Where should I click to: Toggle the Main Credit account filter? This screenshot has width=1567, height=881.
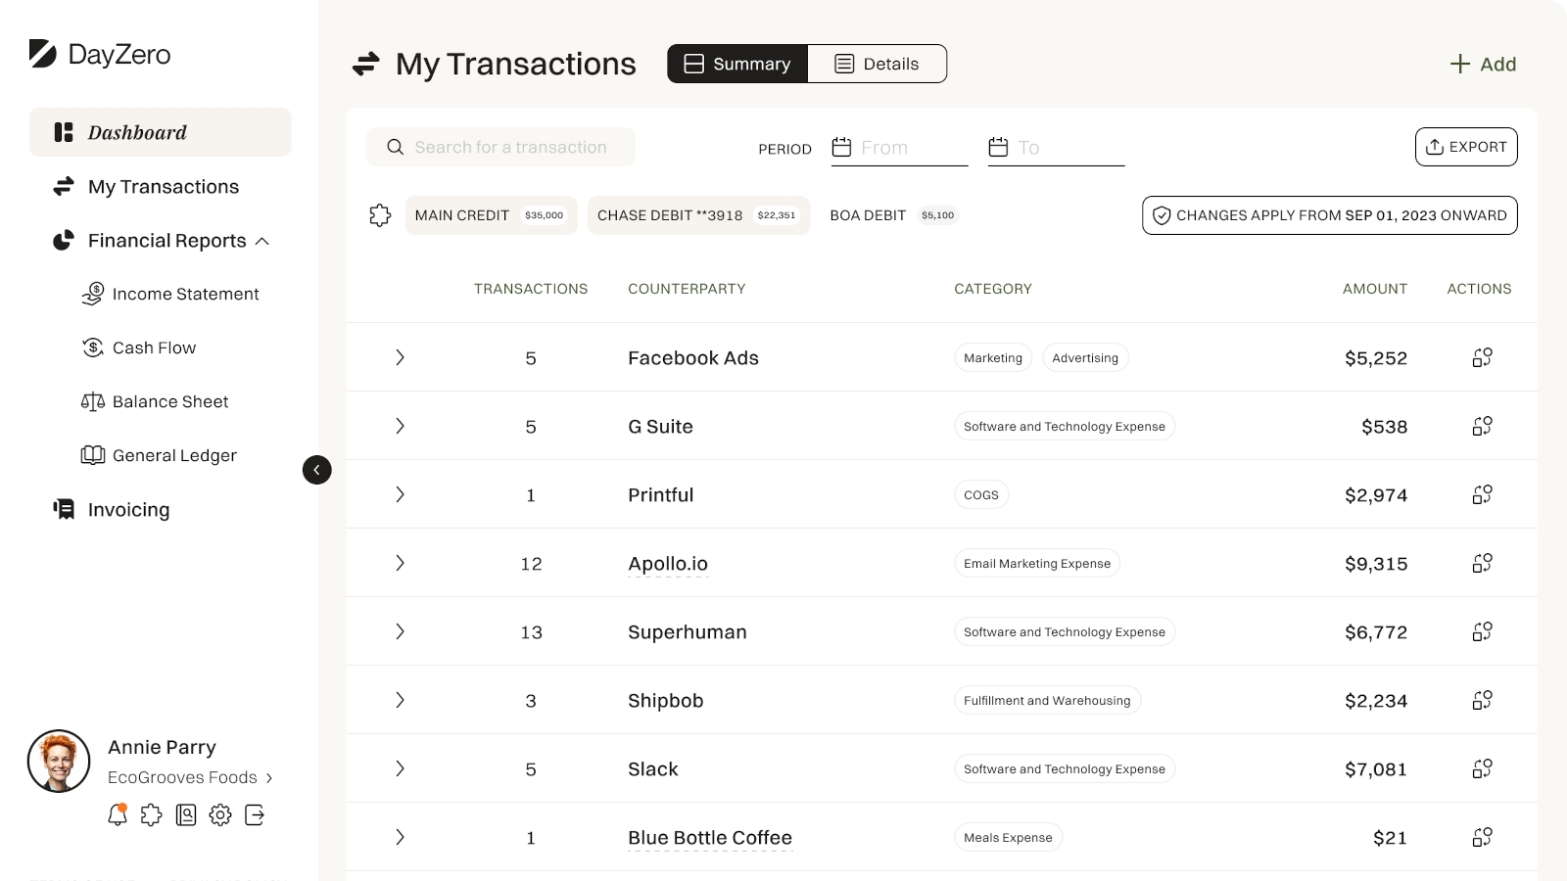[x=491, y=215]
